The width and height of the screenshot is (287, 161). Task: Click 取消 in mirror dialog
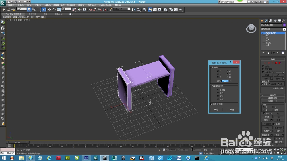(232, 110)
